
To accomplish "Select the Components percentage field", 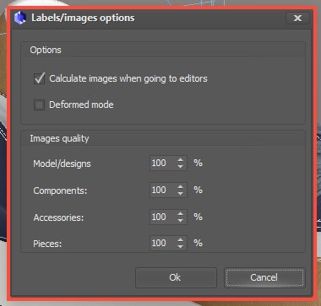I will coord(168,190).
